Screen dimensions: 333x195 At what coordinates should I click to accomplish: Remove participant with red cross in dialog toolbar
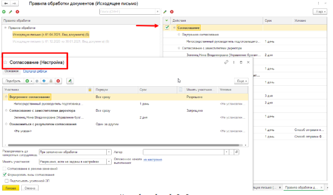58,81
